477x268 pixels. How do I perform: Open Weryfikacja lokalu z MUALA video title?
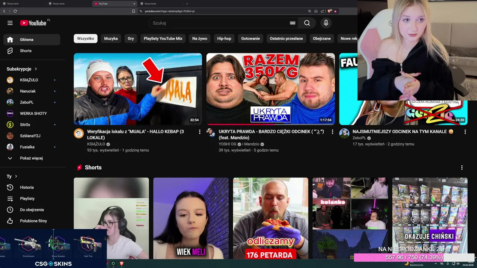(x=136, y=134)
